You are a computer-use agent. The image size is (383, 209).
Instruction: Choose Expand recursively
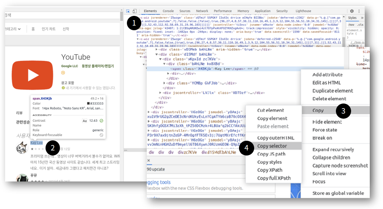pos(333,150)
